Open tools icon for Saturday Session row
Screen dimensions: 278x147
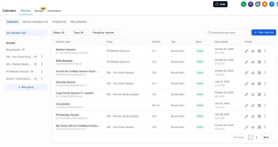(259, 84)
